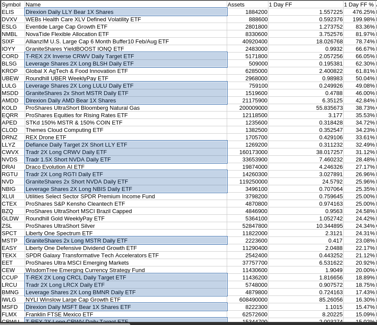This screenshot has height=325, width=377.
Task: Click Tradr 2X Long CRWV Daily ETF
Action: [x=126, y=152]
